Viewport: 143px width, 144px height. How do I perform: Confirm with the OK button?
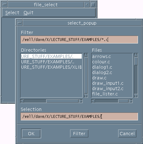(x=31, y=134)
